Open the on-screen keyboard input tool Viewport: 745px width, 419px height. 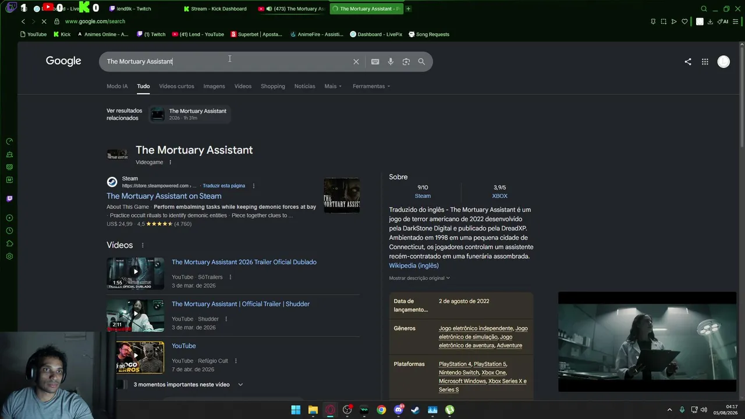pyautogui.click(x=375, y=62)
